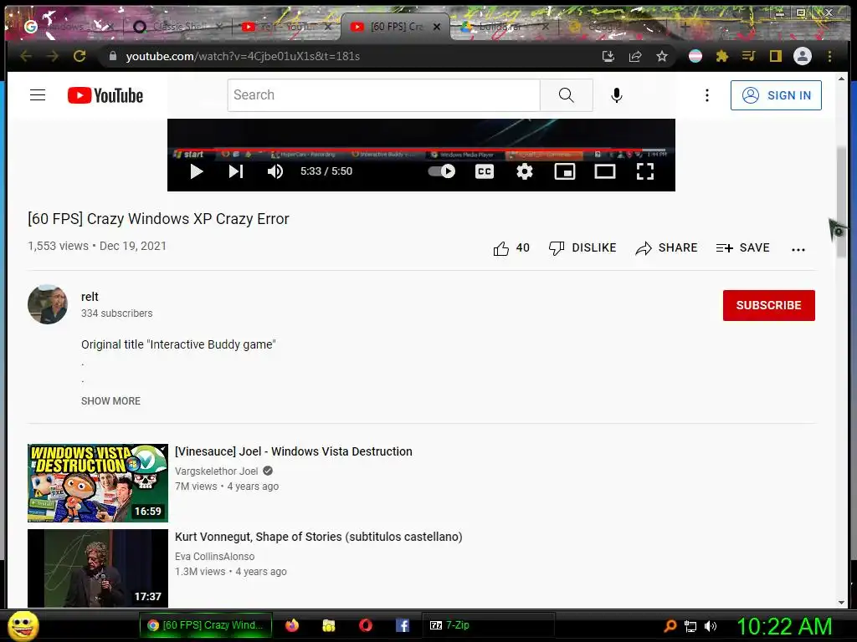Launch Opera from the taskbar
Viewport: 857px width, 642px height.
366,625
